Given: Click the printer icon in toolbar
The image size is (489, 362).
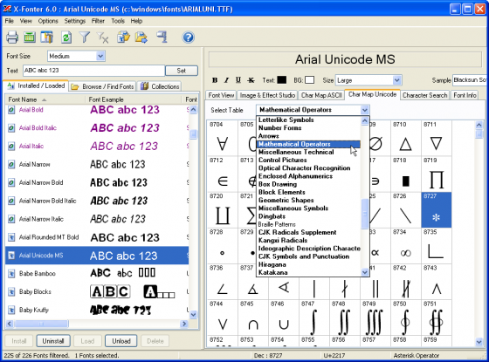Looking at the screenshot, I should pyautogui.click(x=12, y=38).
